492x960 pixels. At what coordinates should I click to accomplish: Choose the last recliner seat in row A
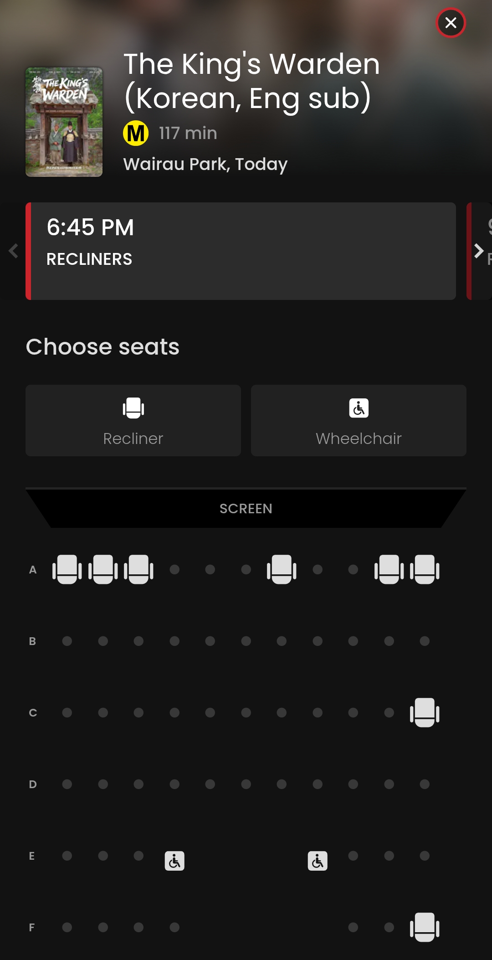pyautogui.click(x=425, y=569)
